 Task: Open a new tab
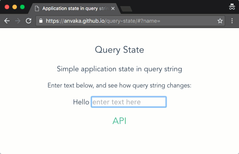pos(126,8)
